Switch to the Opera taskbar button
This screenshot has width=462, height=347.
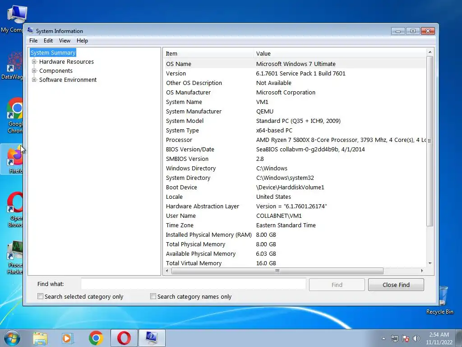tap(124, 338)
